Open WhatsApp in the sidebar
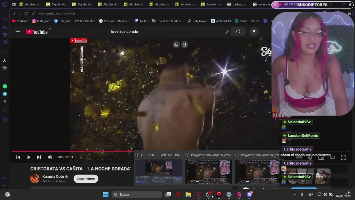This screenshot has width=355, height=200. click(x=5, y=86)
